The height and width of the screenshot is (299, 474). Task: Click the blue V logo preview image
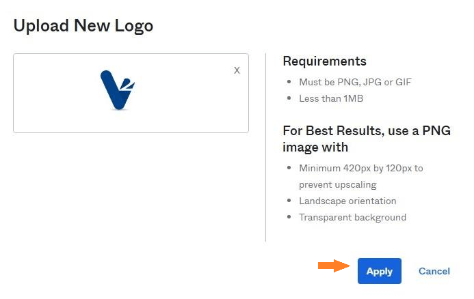pyautogui.click(x=118, y=90)
